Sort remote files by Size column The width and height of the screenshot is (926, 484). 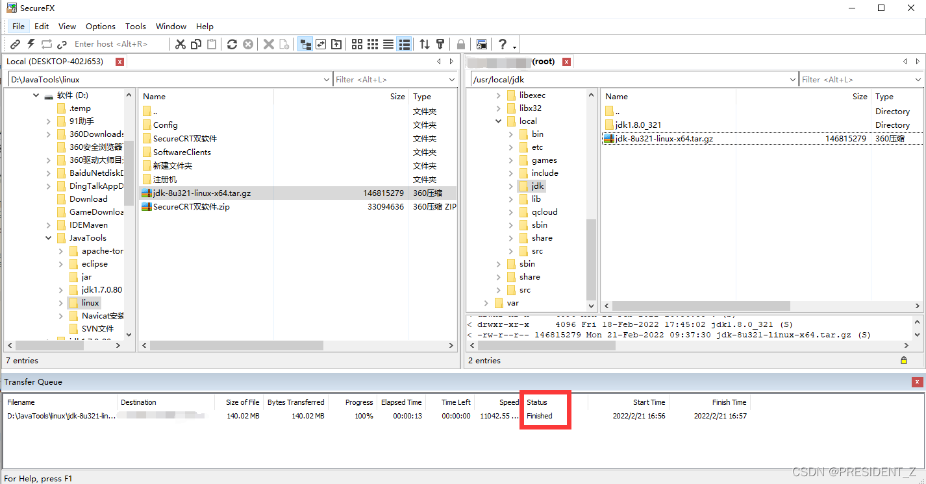[803, 96]
